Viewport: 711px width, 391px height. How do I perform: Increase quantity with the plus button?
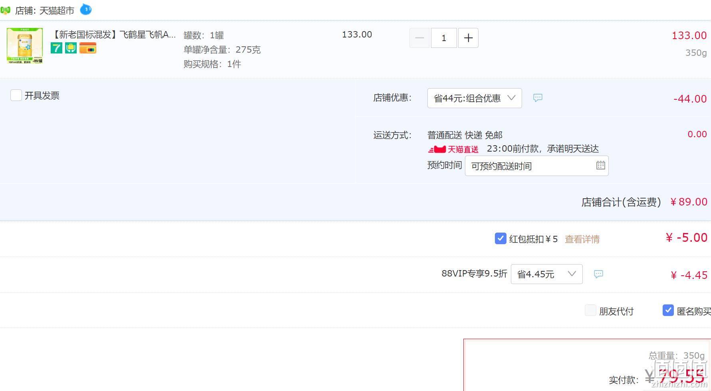click(x=468, y=38)
